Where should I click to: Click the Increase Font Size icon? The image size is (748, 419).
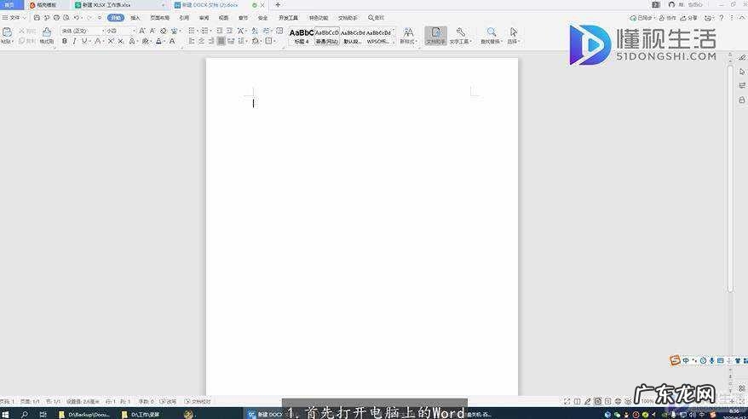tap(142, 31)
